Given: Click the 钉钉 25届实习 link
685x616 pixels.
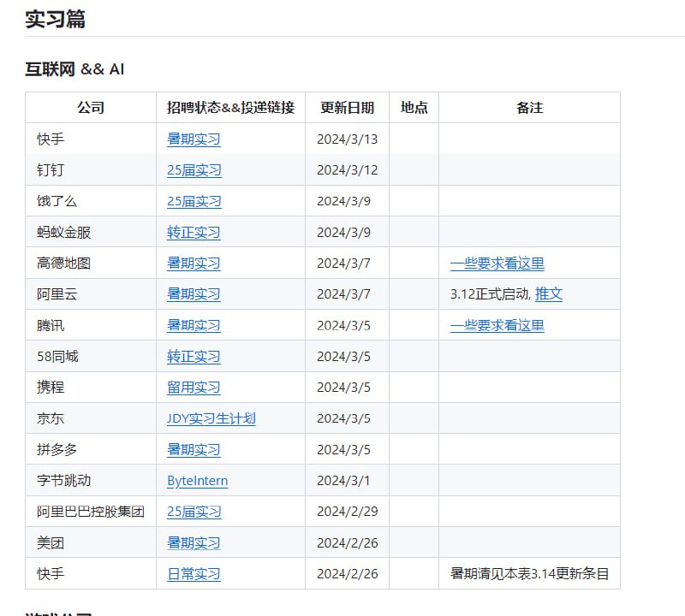Looking at the screenshot, I should point(194,169).
